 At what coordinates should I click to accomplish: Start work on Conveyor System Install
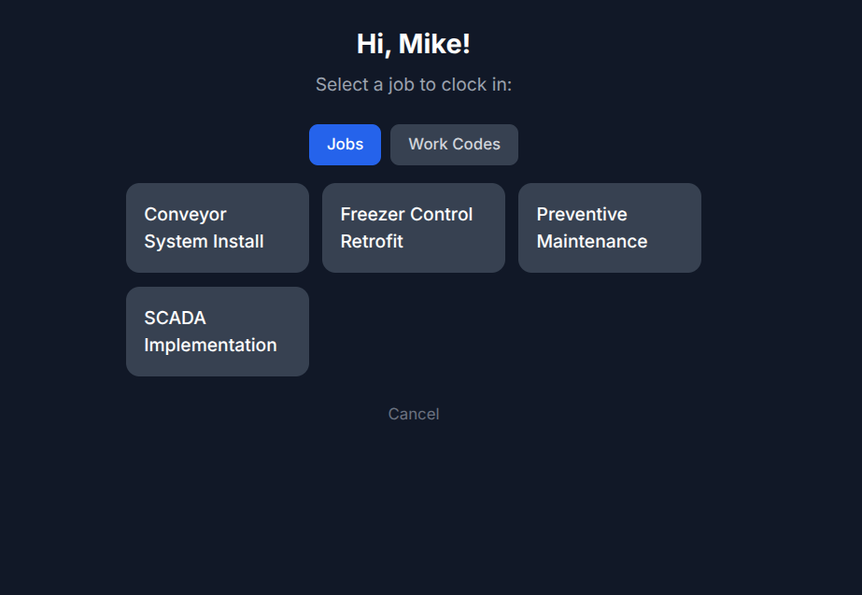pos(218,228)
